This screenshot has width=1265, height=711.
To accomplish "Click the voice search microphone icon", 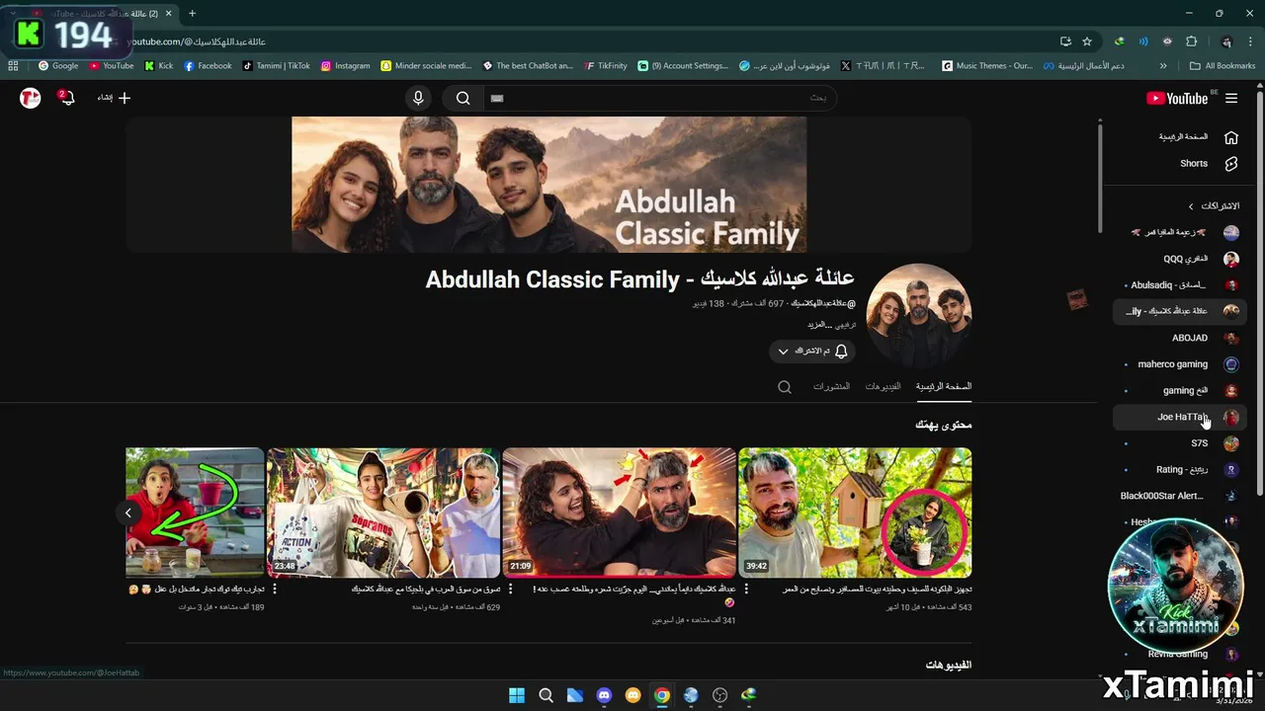I will click(x=418, y=98).
